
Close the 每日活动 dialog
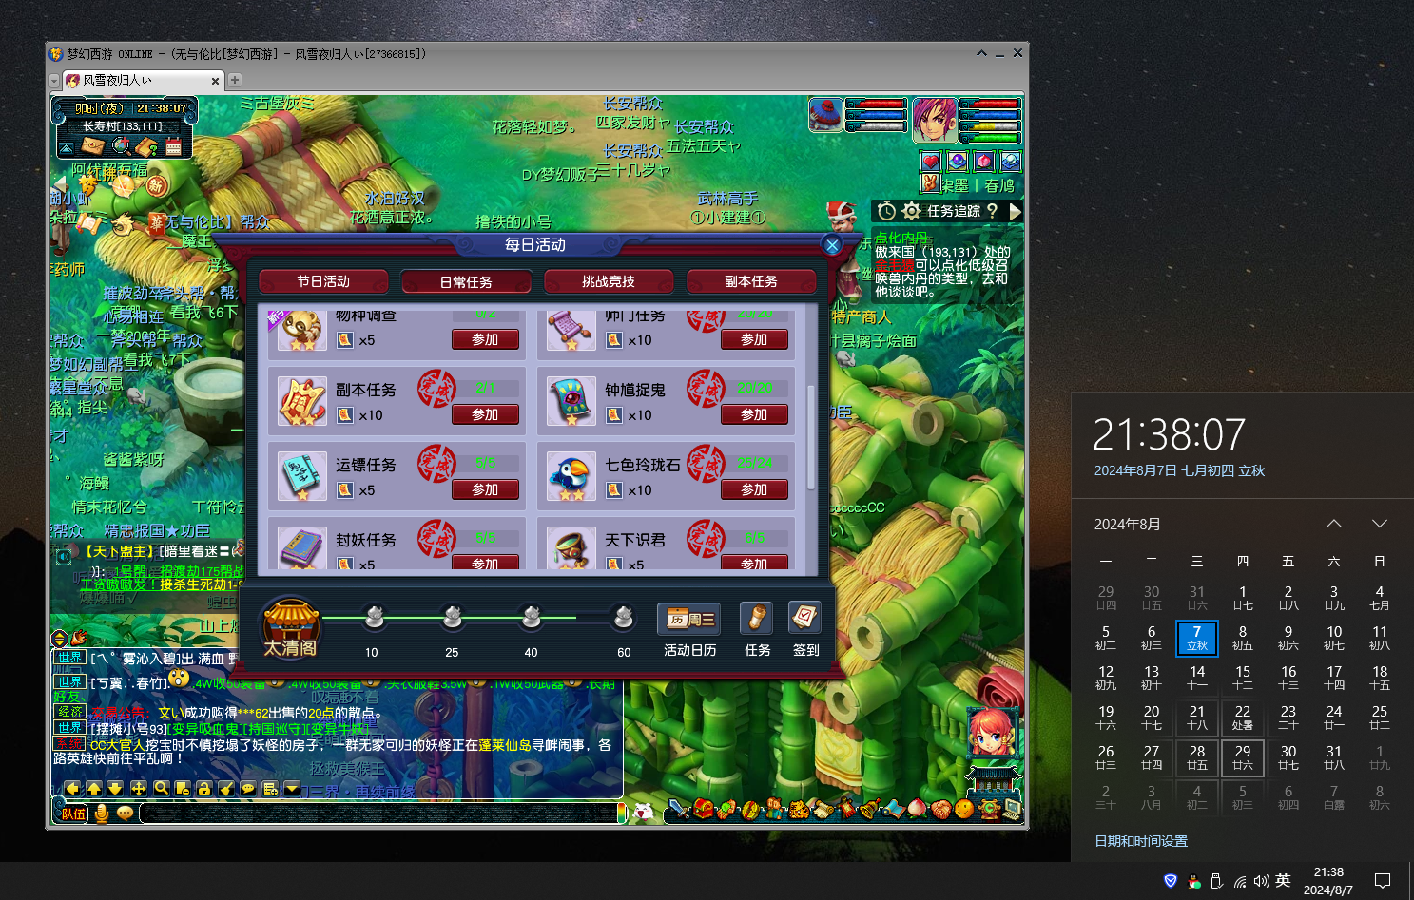click(832, 245)
